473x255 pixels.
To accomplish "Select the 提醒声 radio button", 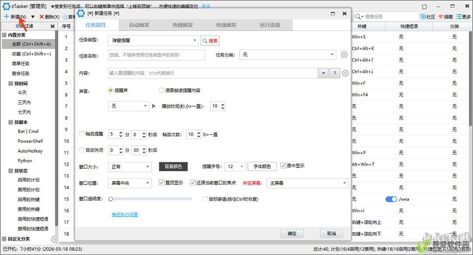I will click(111, 91).
